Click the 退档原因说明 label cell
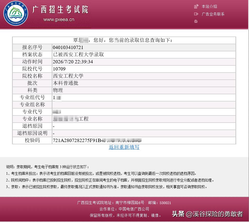This screenshot has width=249, height=223. click(x=32, y=133)
